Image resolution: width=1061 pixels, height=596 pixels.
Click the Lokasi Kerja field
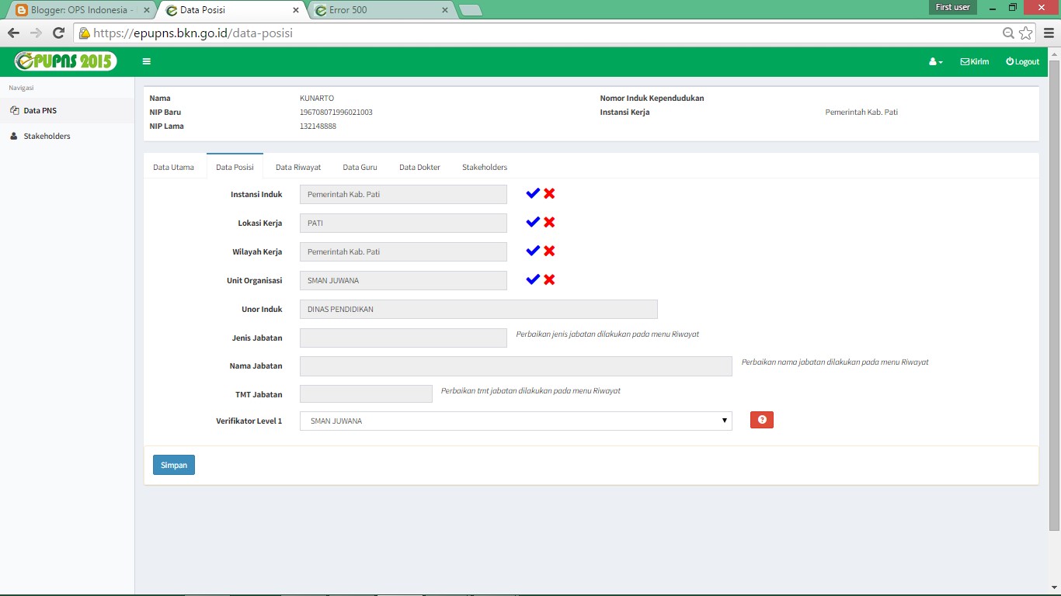(403, 223)
